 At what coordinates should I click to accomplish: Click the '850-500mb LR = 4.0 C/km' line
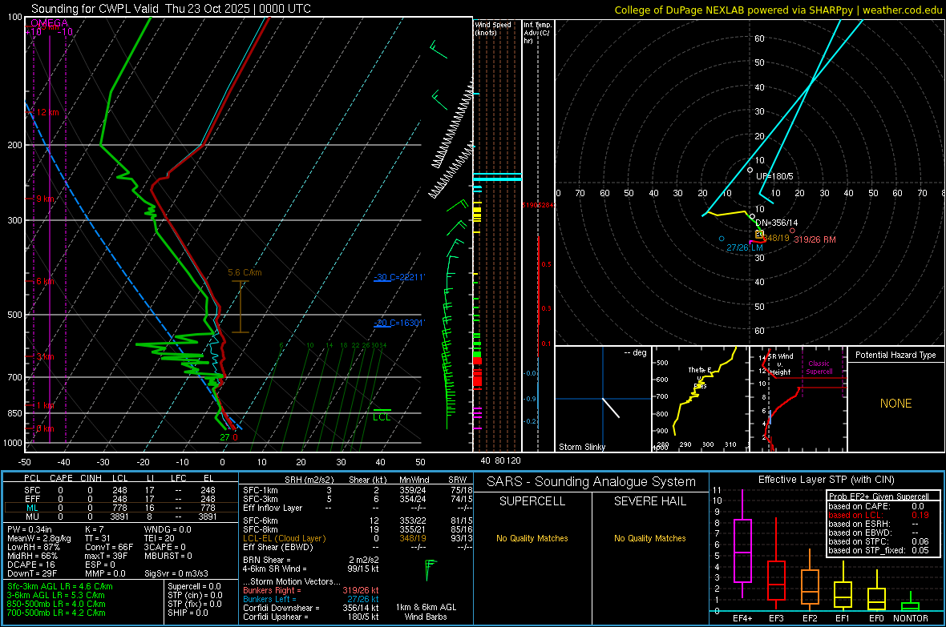56,604
